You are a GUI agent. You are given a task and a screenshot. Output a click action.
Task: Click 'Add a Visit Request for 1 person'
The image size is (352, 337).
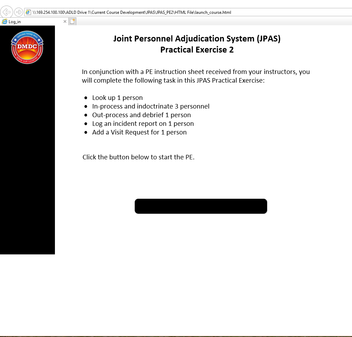[x=140, y=132]
